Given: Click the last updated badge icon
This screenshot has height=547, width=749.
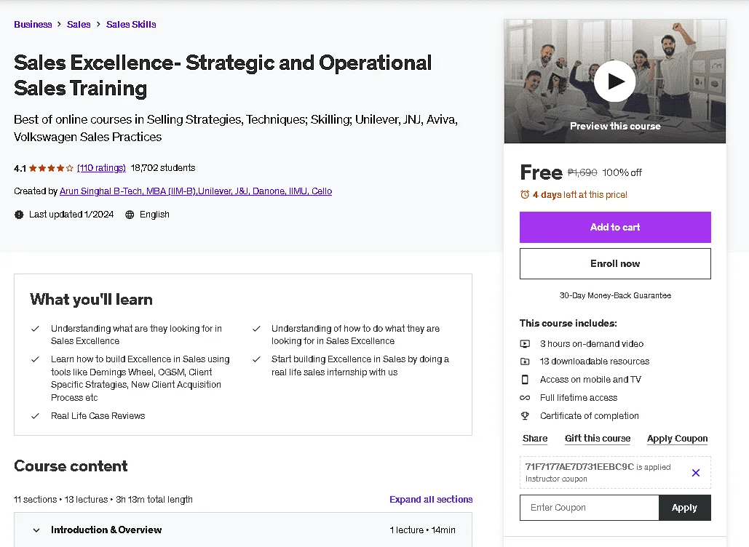Looking at the screenshot, I should pyautogui.click(x=19, y=215).
